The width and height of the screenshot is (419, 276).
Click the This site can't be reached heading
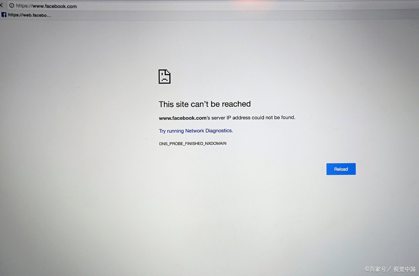[x=205, y=104]
